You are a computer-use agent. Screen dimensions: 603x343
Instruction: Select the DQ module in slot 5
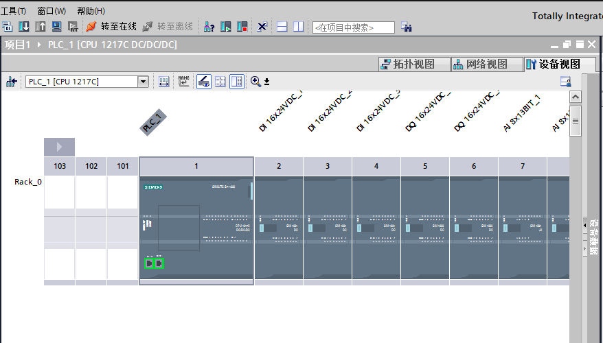coord(425,228)
